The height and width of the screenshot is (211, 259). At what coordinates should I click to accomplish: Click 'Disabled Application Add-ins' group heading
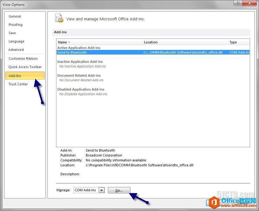[81, 89]
